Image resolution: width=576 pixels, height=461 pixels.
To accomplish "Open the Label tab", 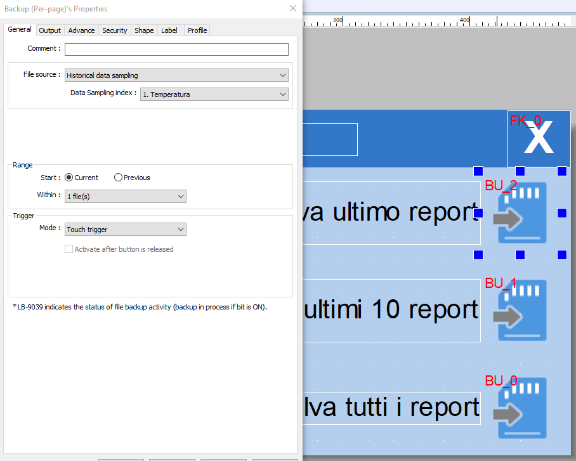I will pyautogui.click(x=169, y=30).
